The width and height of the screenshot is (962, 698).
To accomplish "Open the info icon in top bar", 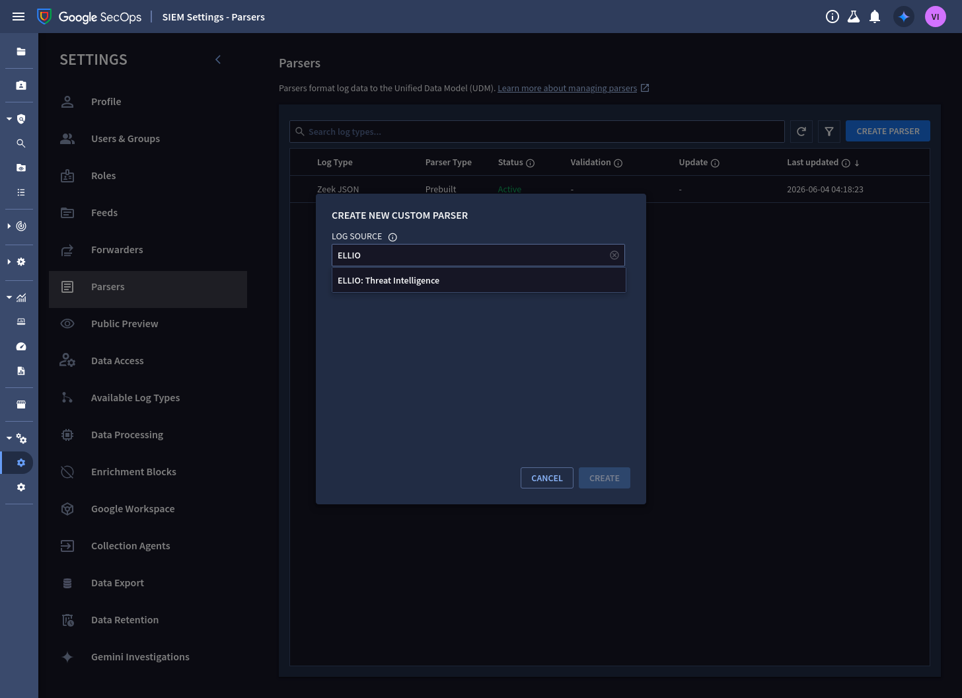I will (x=832, y=17).
